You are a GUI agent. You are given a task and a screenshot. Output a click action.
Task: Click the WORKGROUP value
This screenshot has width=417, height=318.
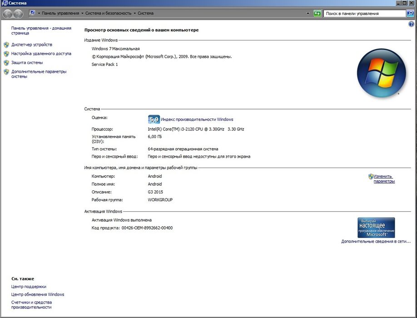pos(160,200)
